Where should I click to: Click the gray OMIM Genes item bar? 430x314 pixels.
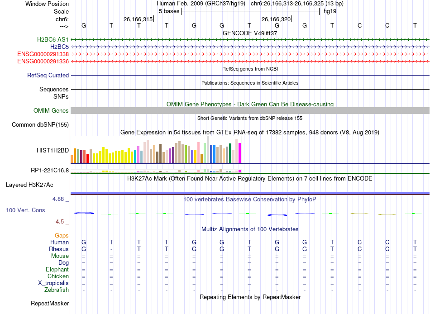[250, 110]
